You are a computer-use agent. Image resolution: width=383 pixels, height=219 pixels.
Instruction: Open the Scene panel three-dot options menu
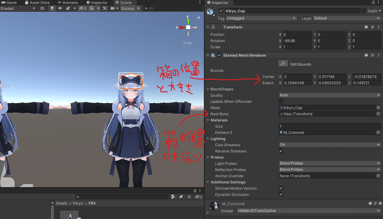click(200, 2)
